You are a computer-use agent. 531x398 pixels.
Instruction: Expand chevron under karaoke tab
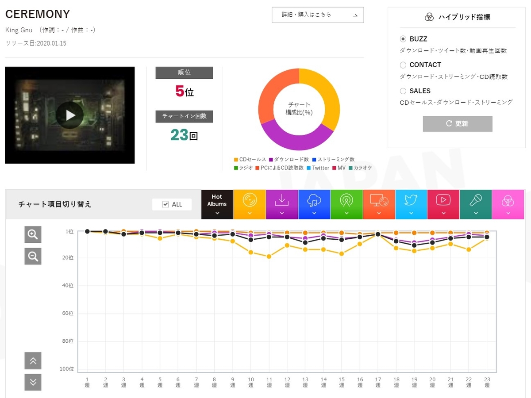click(476, 213)
